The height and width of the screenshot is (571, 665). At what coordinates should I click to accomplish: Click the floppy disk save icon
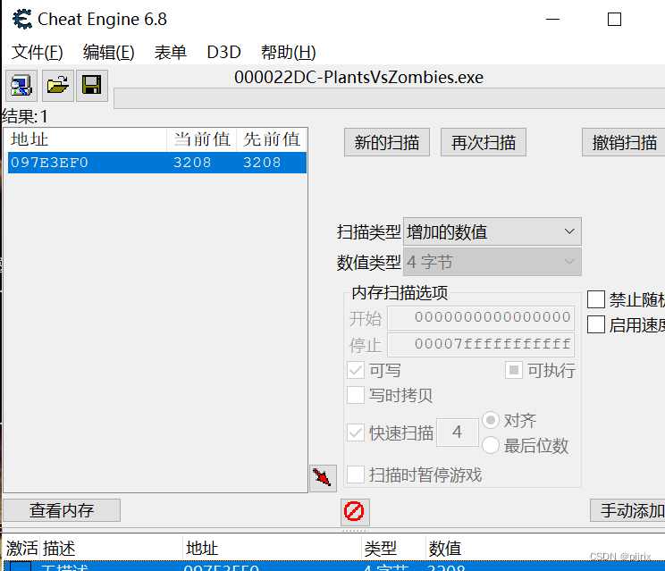(91, 86)
